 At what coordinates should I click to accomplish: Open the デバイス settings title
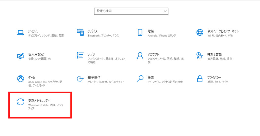(x=92, y=31)
